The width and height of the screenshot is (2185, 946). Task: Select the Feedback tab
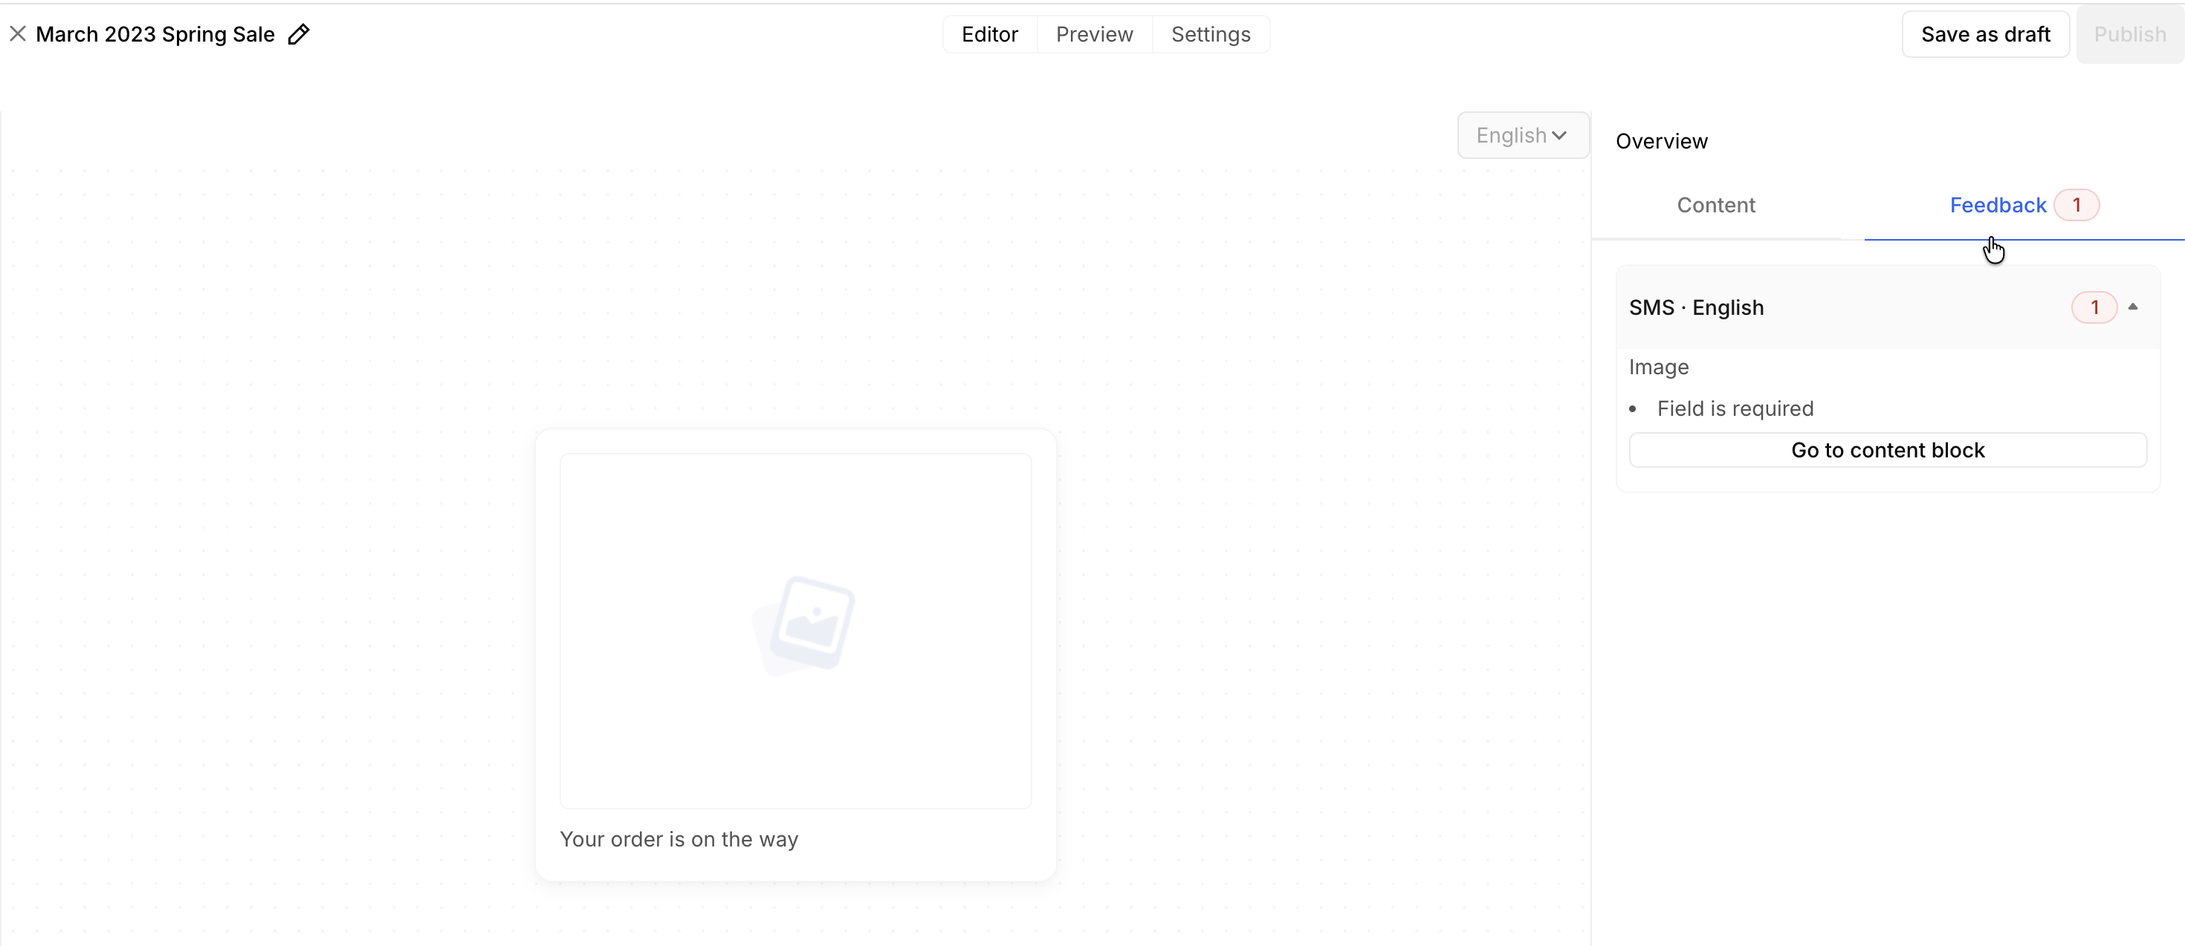click(1998, 205)
